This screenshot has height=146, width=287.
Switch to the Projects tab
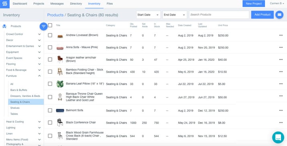click(39, 4)
